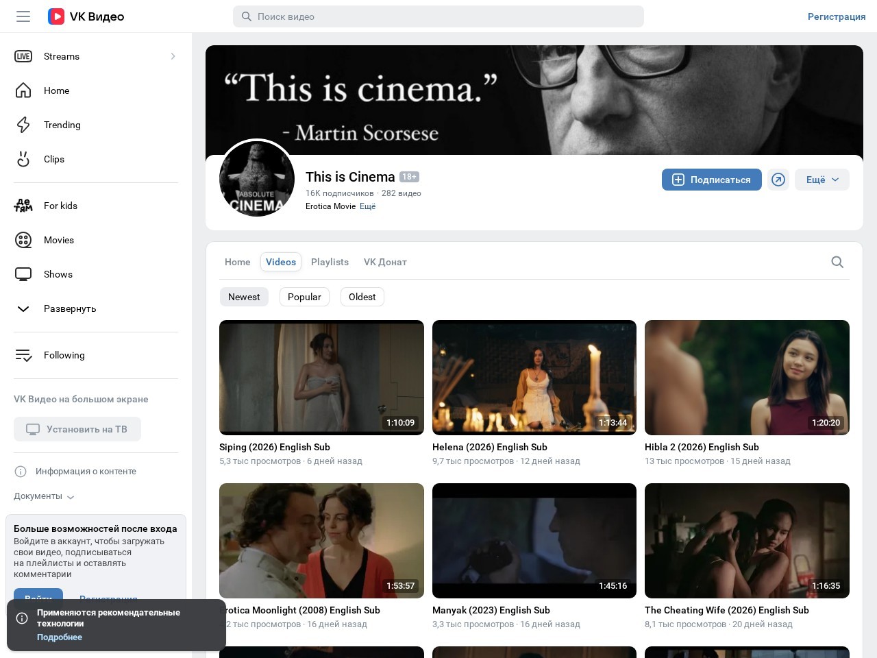
Task: Click the VK Видео logo
Action: 86,16
